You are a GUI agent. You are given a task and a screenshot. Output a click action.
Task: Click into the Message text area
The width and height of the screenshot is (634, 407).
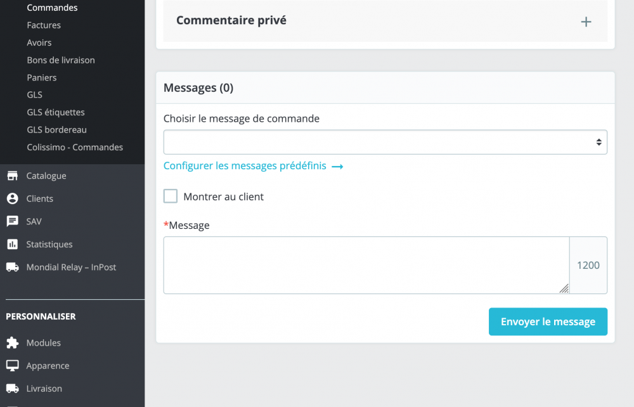tap(366, 265)
